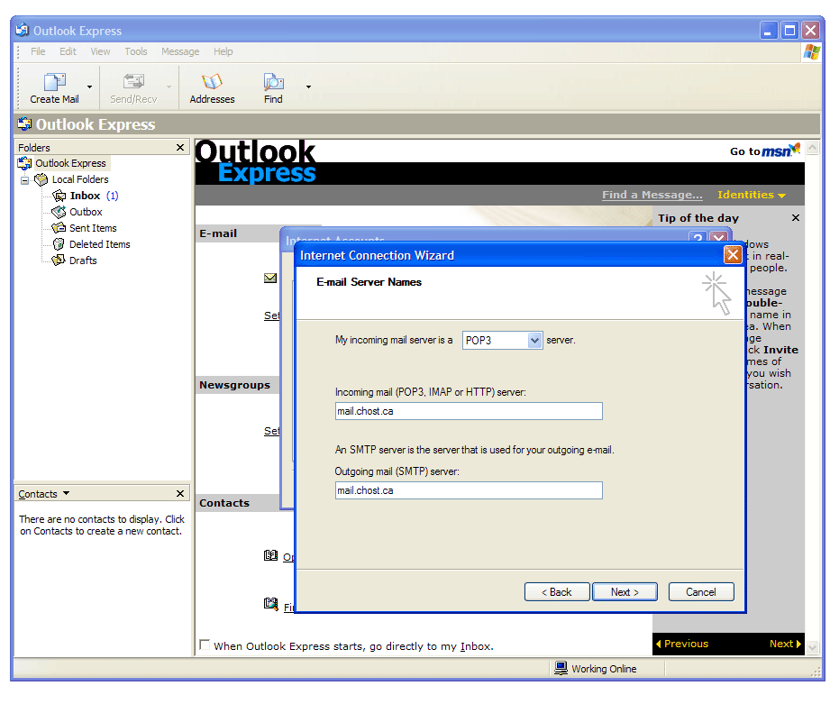Click the Find toolbar icon

[x=273, y=81]
